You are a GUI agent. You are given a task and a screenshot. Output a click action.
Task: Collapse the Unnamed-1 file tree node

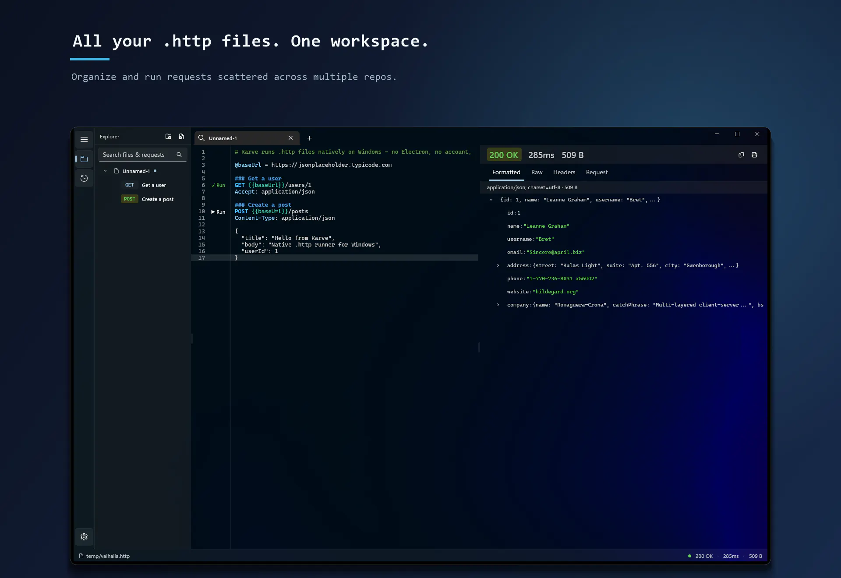[x=105, y=171]
